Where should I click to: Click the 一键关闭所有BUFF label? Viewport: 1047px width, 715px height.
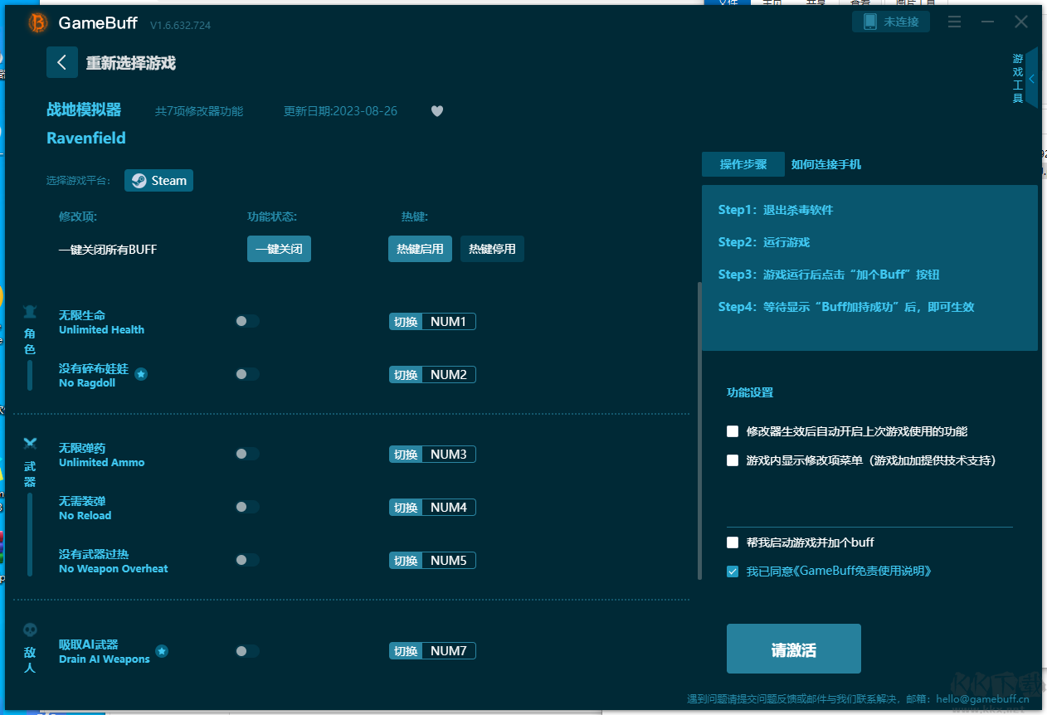pyautogui.click(x=108, y=249)
